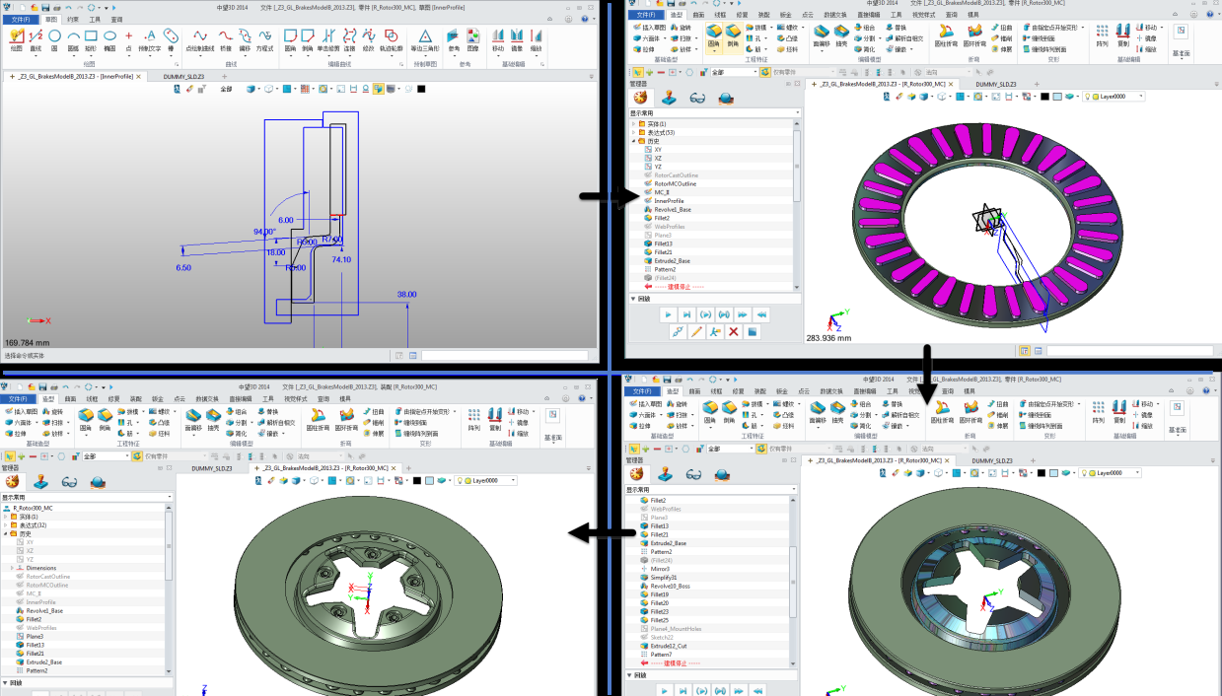The height and width of the screenshot is (696, 1222).
Task: Click black background swatch in InnerProfile sketch toolbar
Action: (x=421, y=89)
